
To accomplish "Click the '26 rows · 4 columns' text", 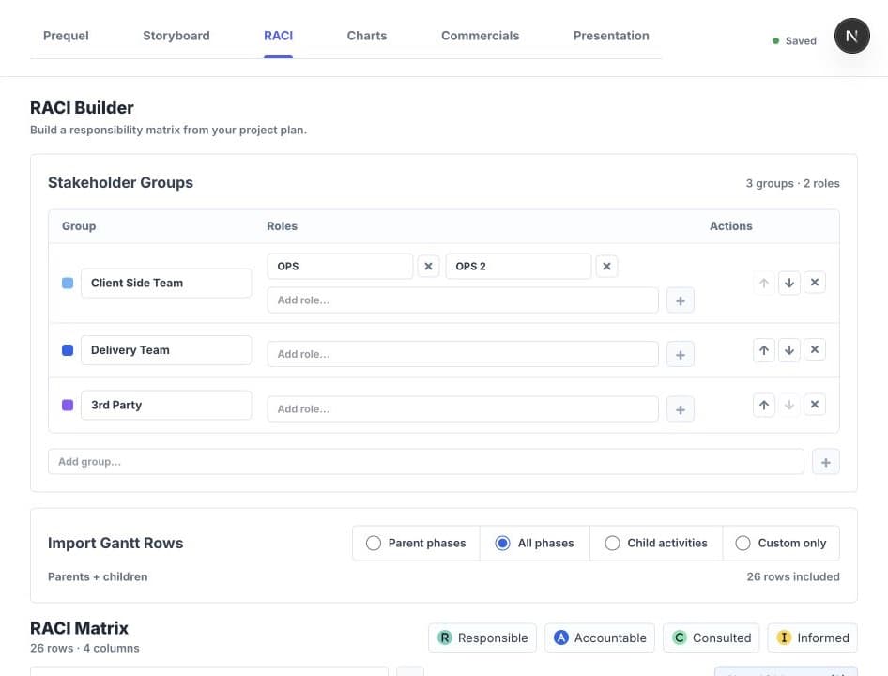I will click(84, 648).
